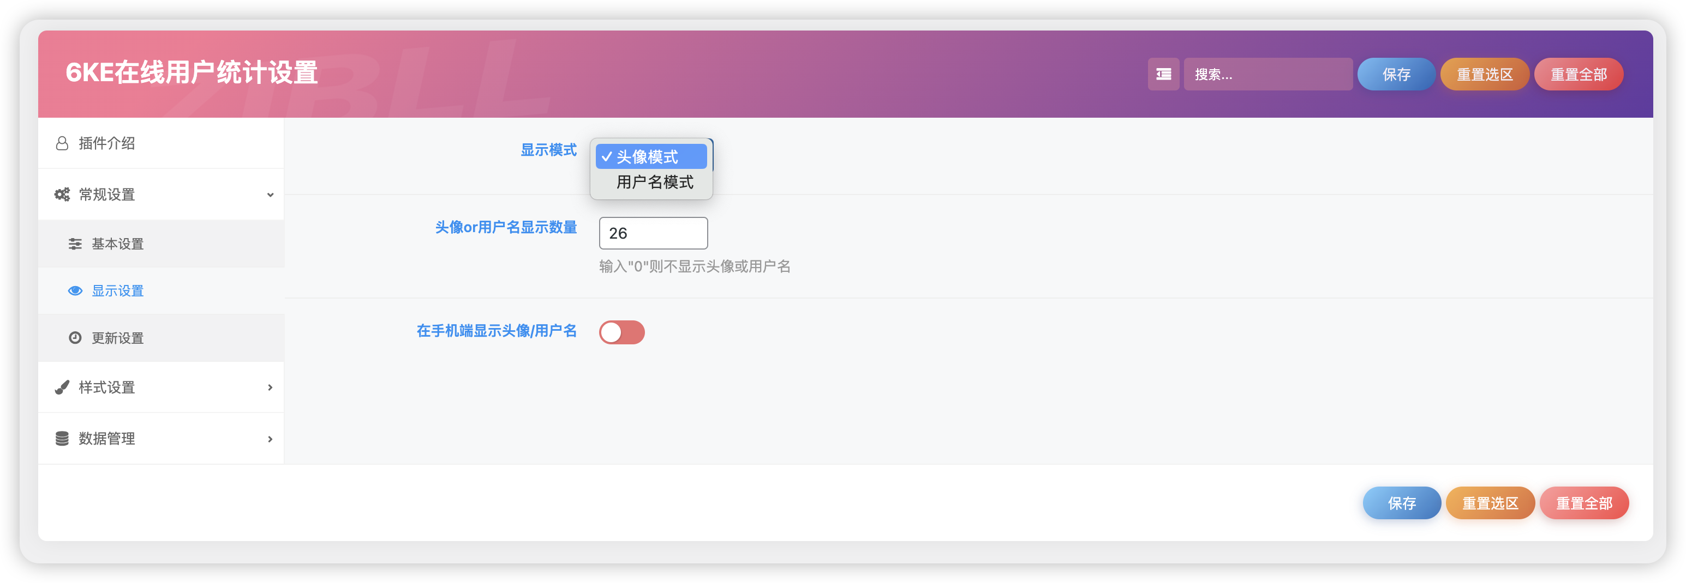Switch to the 更新设置 submenu
This screenshot has width=1686, height=583.
tap(118, 338)
